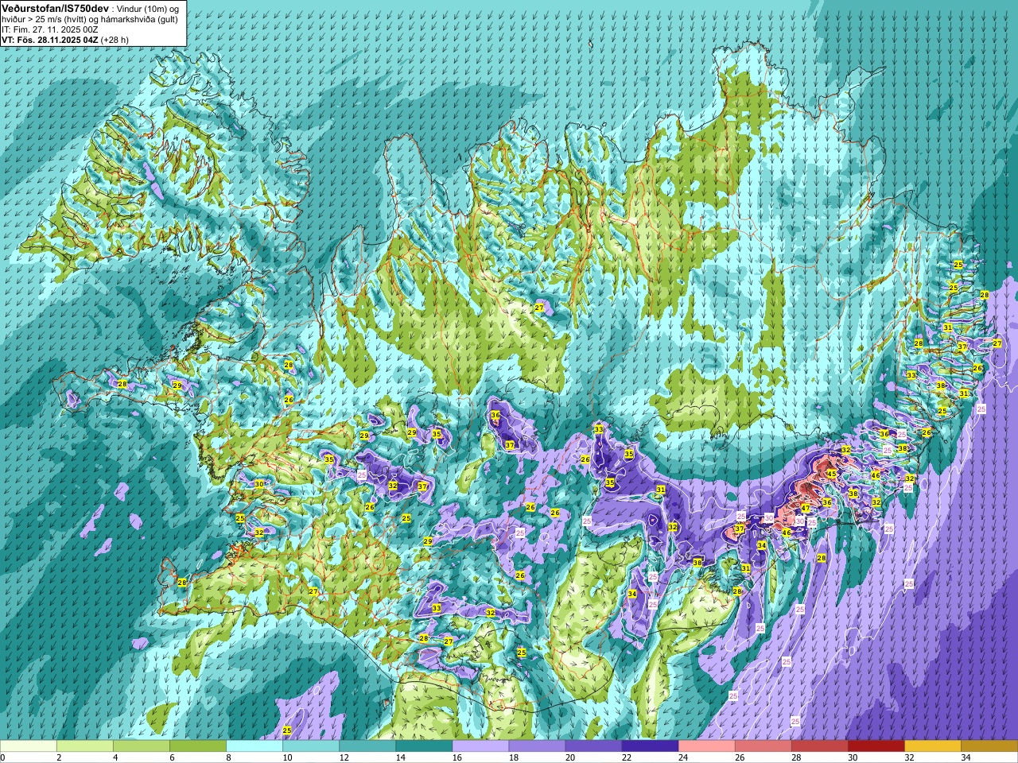Select the bright cyan 8–10 m/s swatch

pos(254,746)
